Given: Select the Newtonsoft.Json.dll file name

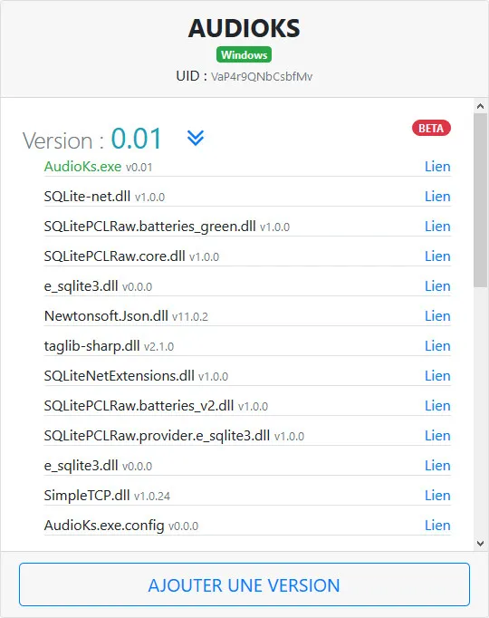Looking at the screenshot, I should point(106,316).
